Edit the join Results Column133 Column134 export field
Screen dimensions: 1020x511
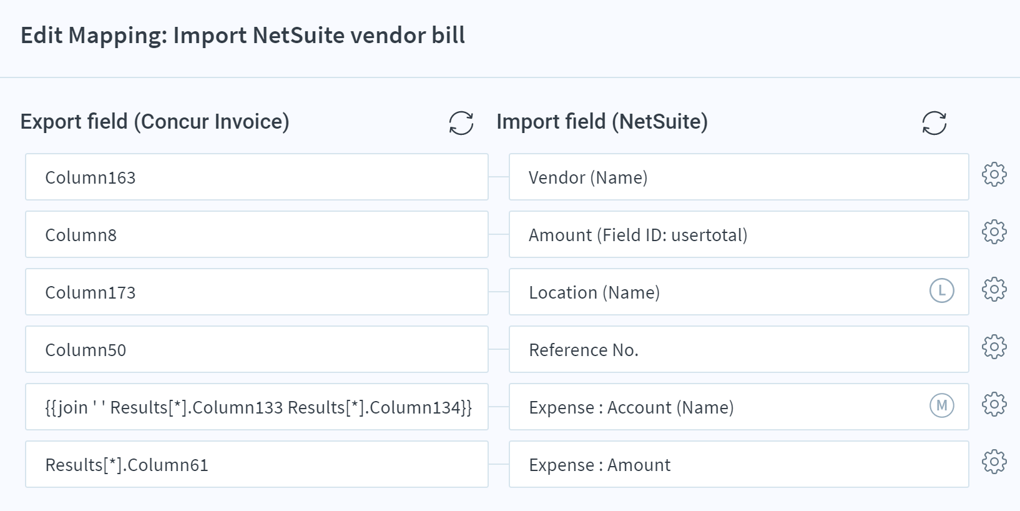click(x=257, y=407)
